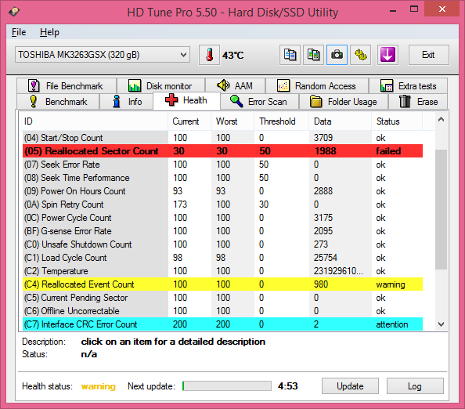Viewport: 465px width, 409px height.
Task: Click the scrollbar up arrow
Action: pyautogui.click(x=441, y=120)
